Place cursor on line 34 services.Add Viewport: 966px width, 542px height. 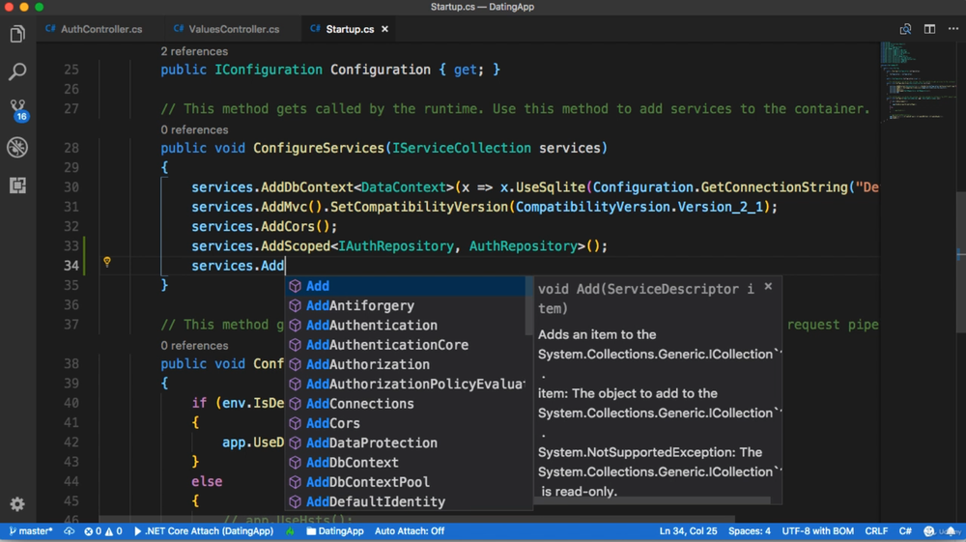point(238,266)
